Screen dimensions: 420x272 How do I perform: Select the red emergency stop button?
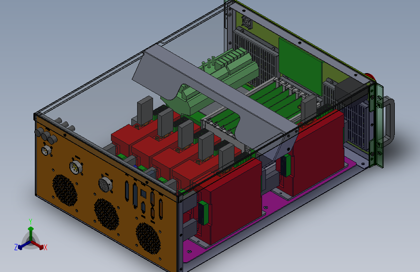[370, 77]
